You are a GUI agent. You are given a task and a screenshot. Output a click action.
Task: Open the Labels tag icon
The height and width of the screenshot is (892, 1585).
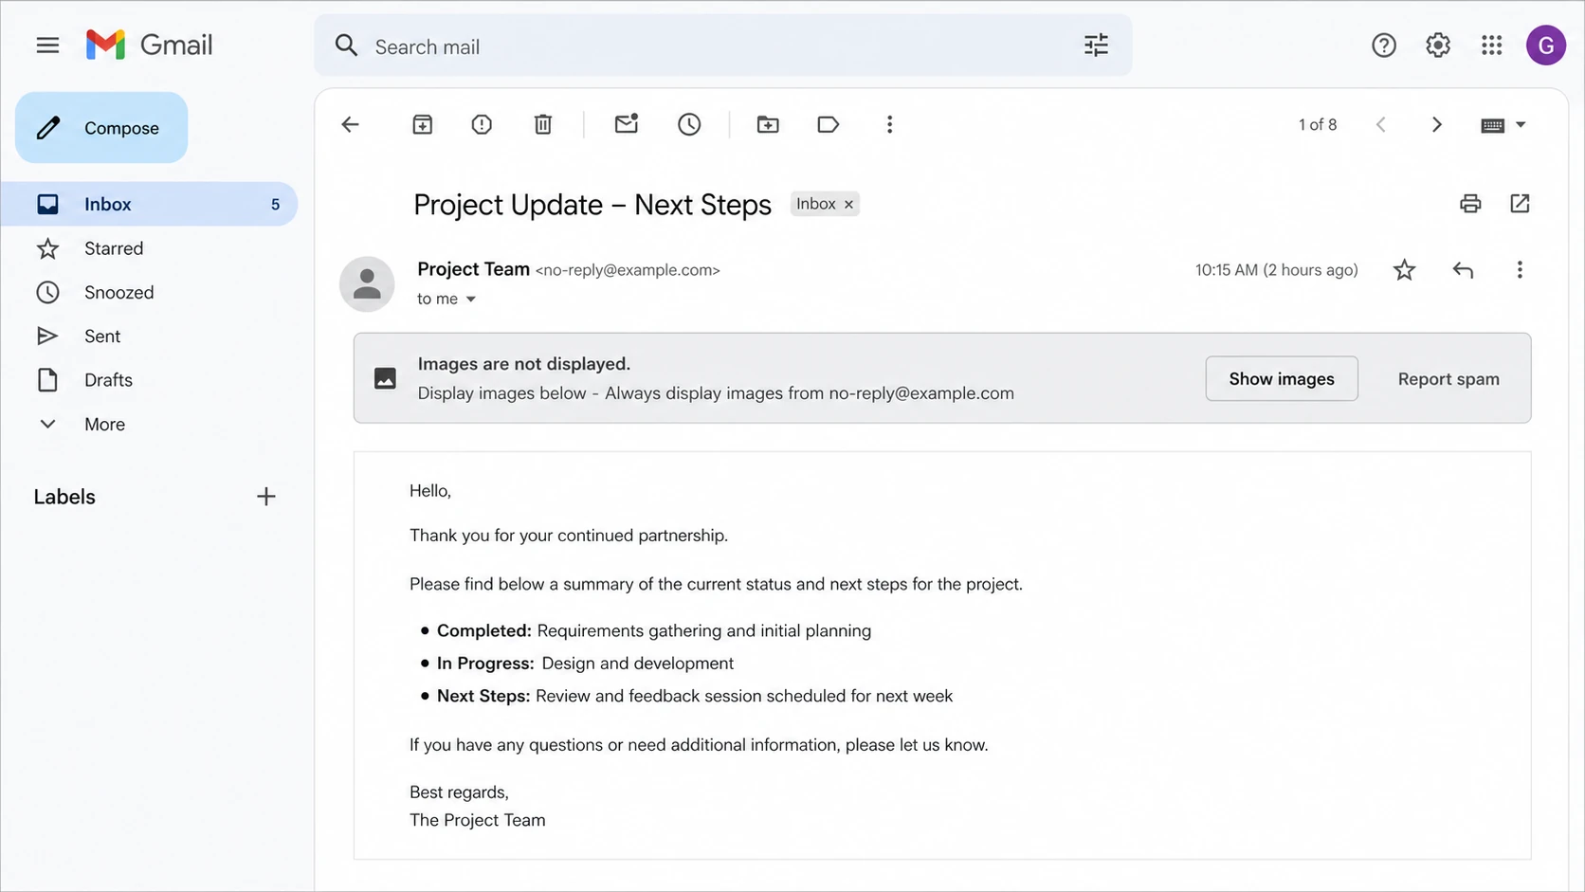(x=828, y=124)
